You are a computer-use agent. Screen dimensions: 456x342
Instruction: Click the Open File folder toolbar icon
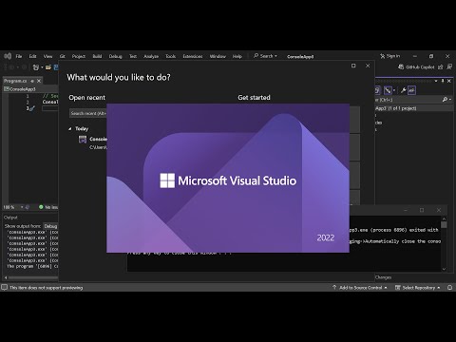[x=48, y=67]
